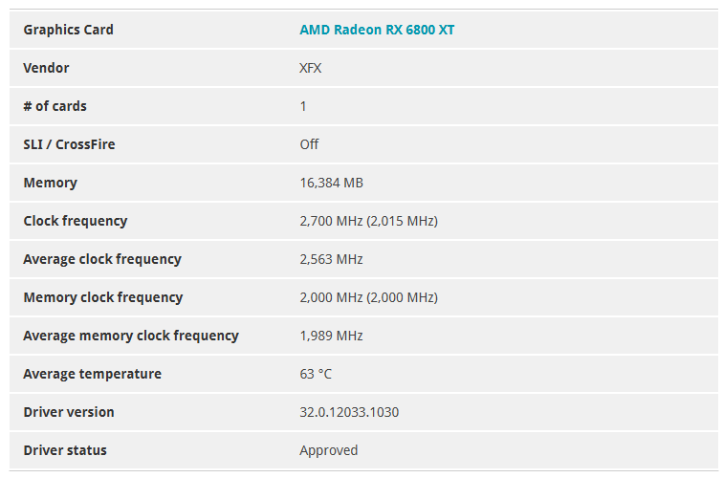This screenshot has height=478, width=723.
Task: Click the SLI / CrossFire label
Action: (69, 144)
